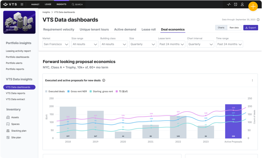Open the alarm clock reminders icon
The height and width of the screenshot is (158, 262).
coord(236,5)
